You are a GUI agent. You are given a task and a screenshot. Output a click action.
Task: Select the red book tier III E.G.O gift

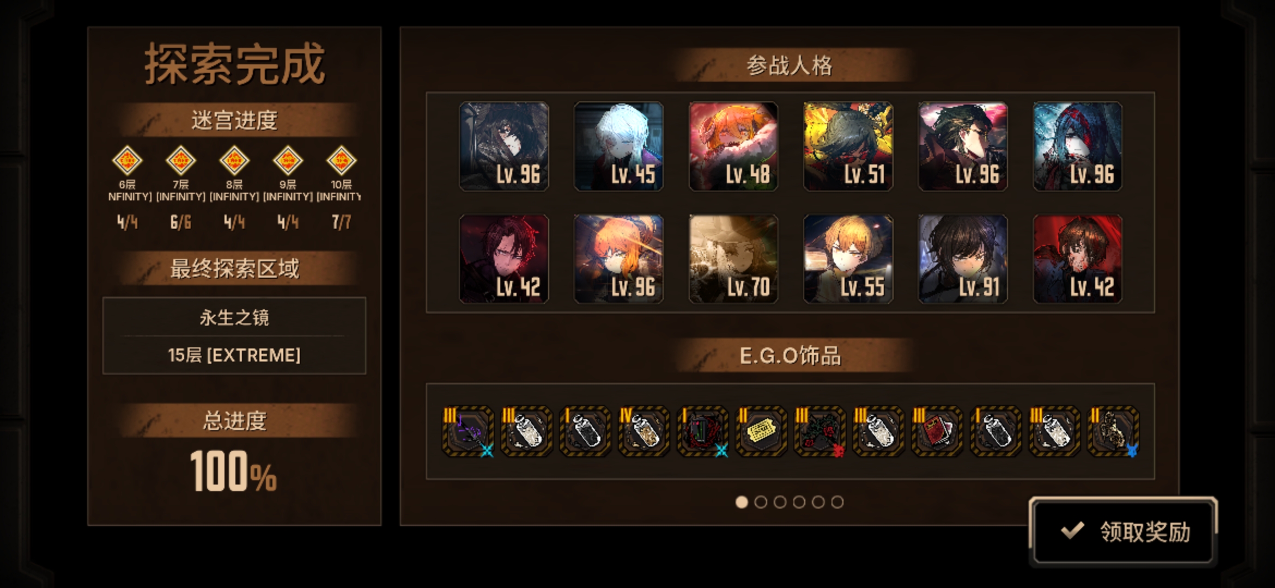click(937, 432)
